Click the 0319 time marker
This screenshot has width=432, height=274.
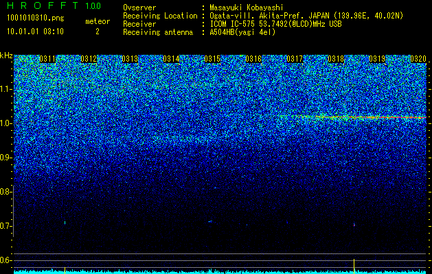pos(377,59)
